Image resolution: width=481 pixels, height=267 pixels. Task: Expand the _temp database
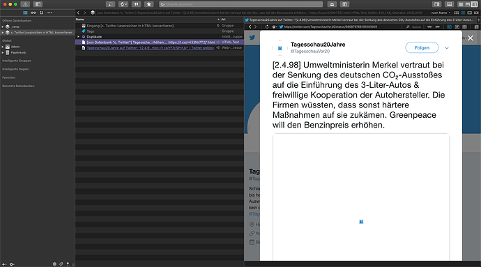(x=3, y=26)
